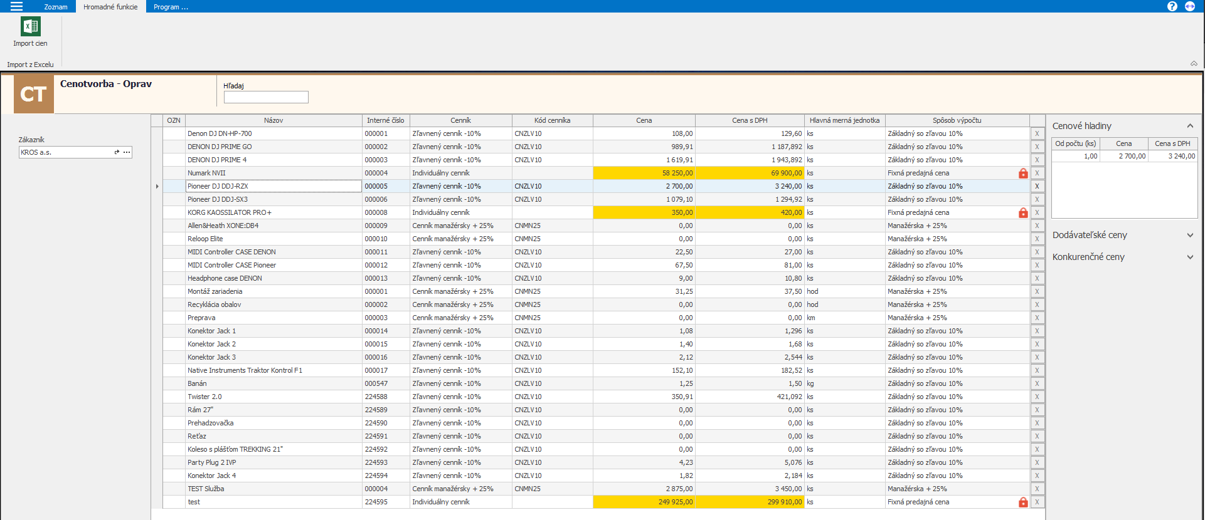This screenshot has width=1205, height=520.
Task: Click the CT module logo tile
Action: pyautogui.click(x=34, y=95)
